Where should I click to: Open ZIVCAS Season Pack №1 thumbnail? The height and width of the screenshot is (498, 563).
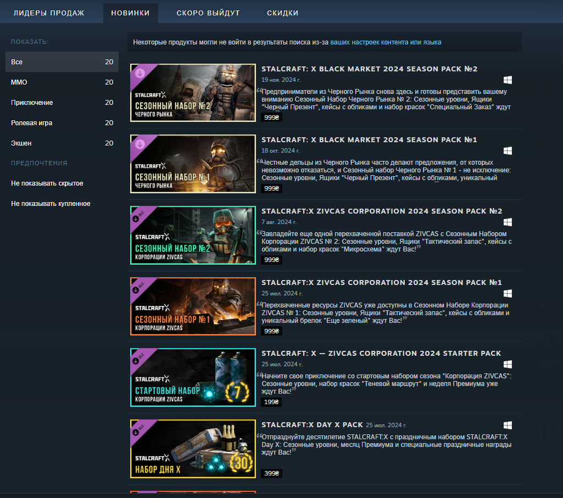pyautogui.click(x=193, y=306)
